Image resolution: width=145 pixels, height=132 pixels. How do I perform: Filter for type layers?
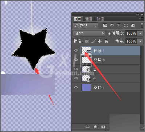(119, 25)
